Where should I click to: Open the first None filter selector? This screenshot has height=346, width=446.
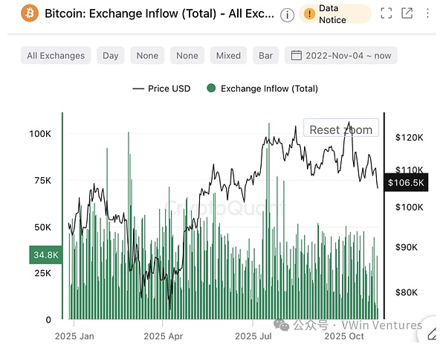coord(147,55)
